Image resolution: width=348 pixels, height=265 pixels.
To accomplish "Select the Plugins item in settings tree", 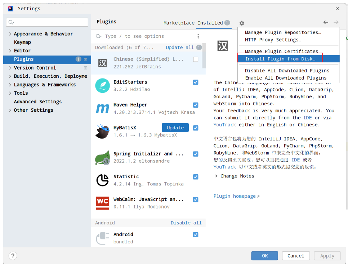I will [47, 59].
